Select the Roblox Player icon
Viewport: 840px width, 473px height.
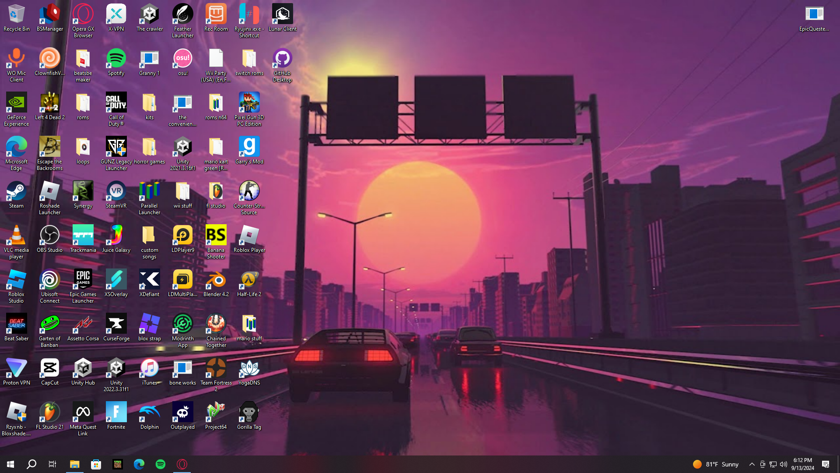point(249,239)
